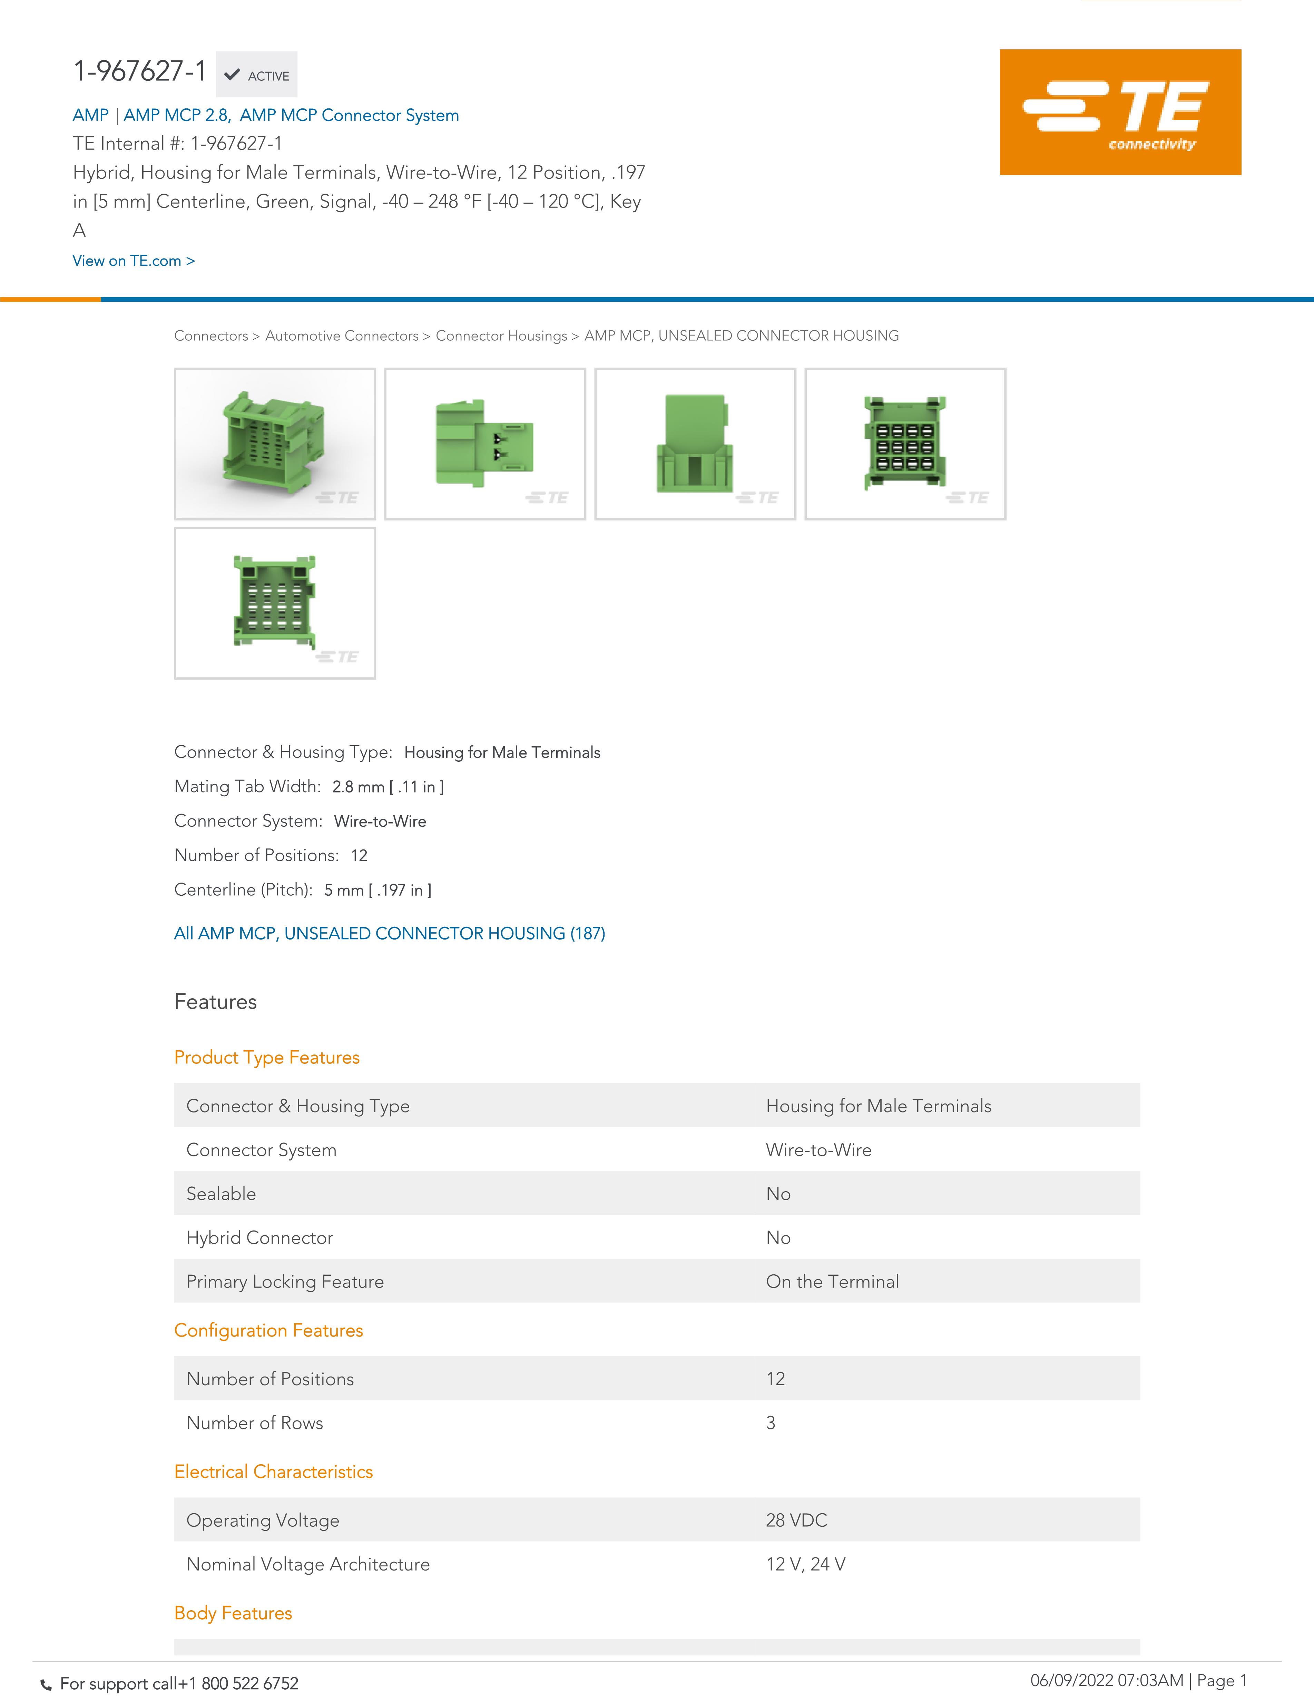
Task: Click the Product Type Features heading
Action: pos(266,1057)
